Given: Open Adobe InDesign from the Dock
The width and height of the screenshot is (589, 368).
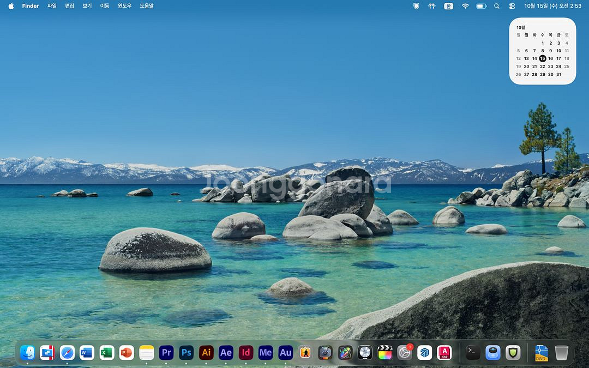Looking at the screenshot, I should [245, 353].
